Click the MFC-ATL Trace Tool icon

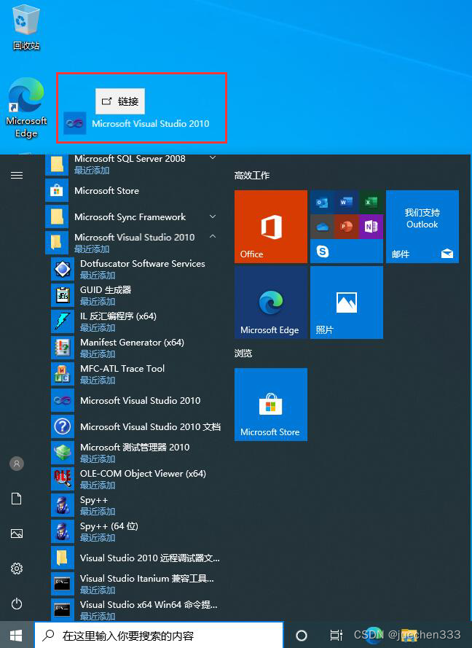[x=63, y=374]
